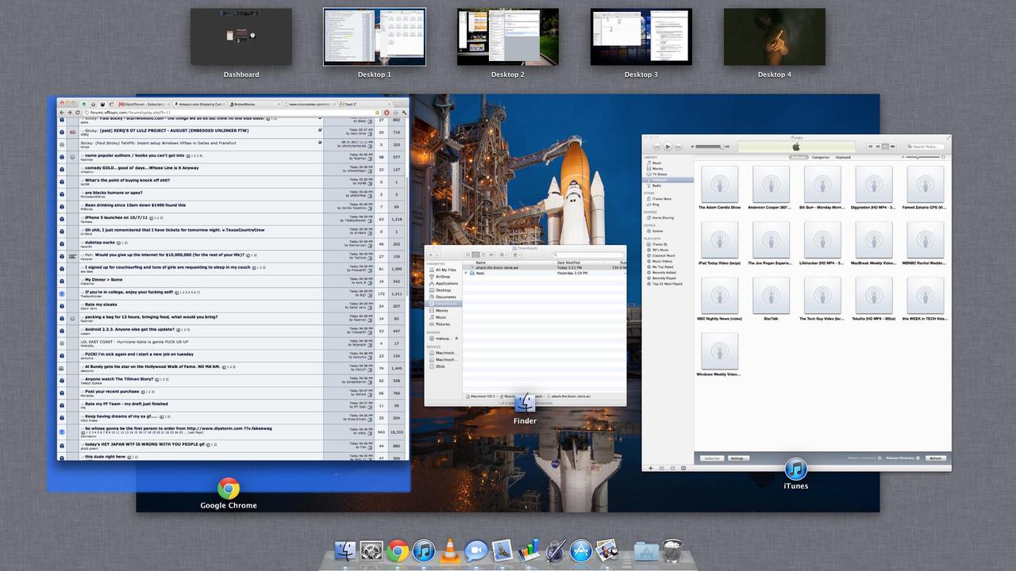1016x571 pixels.
Task: Click the iTunes volume slider
Action: (x=710, y=147)
